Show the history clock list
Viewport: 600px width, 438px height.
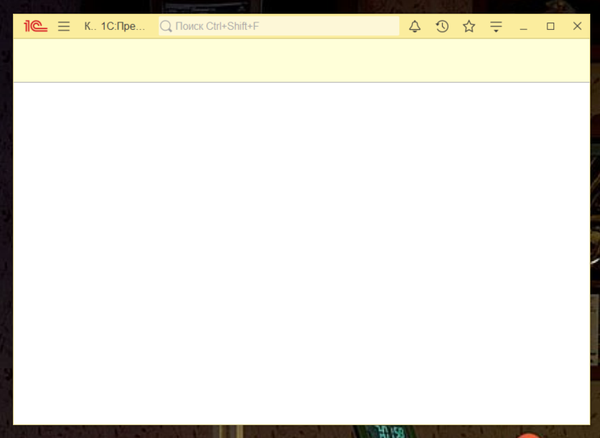coord(442,27)
